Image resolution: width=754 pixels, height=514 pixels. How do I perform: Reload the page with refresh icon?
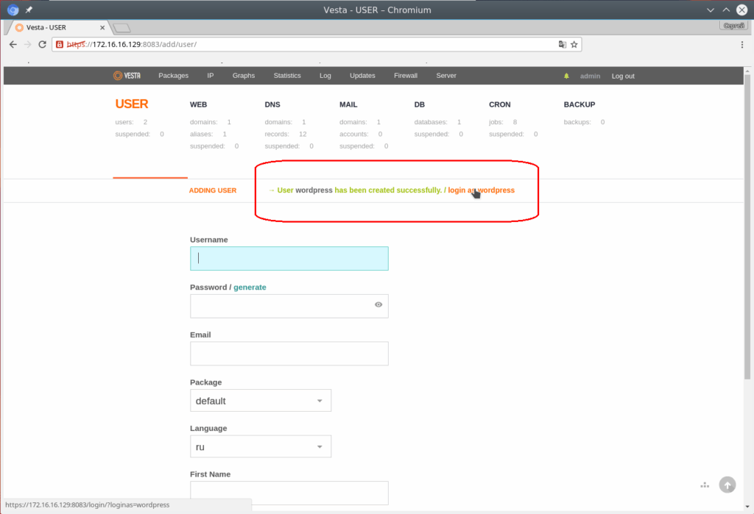tap(42, 44)
